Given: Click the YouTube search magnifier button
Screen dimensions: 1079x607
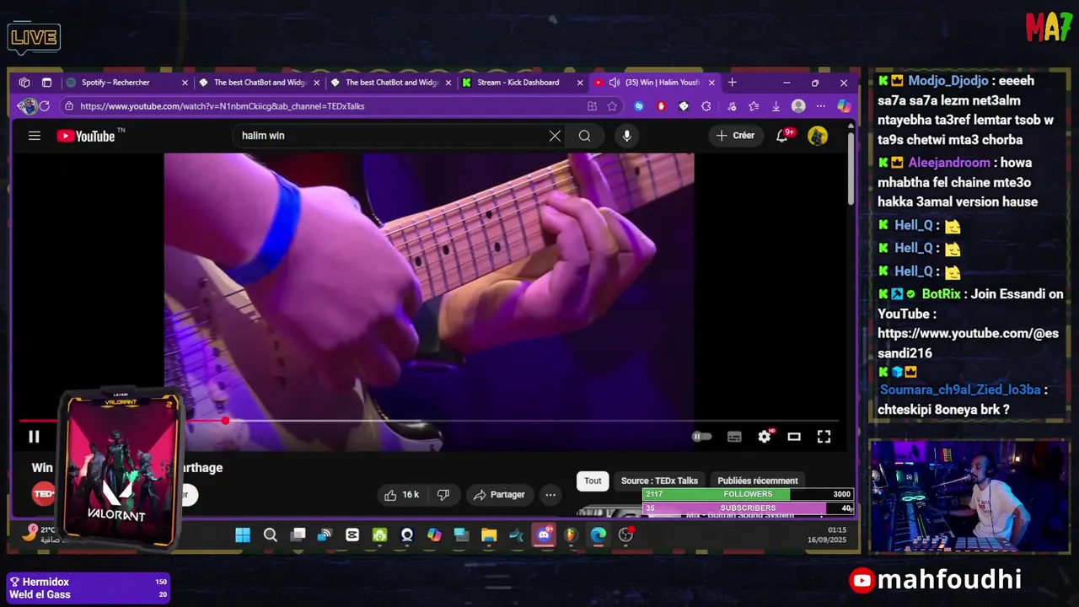Looking at the screenshot, I should coord(585,136).
